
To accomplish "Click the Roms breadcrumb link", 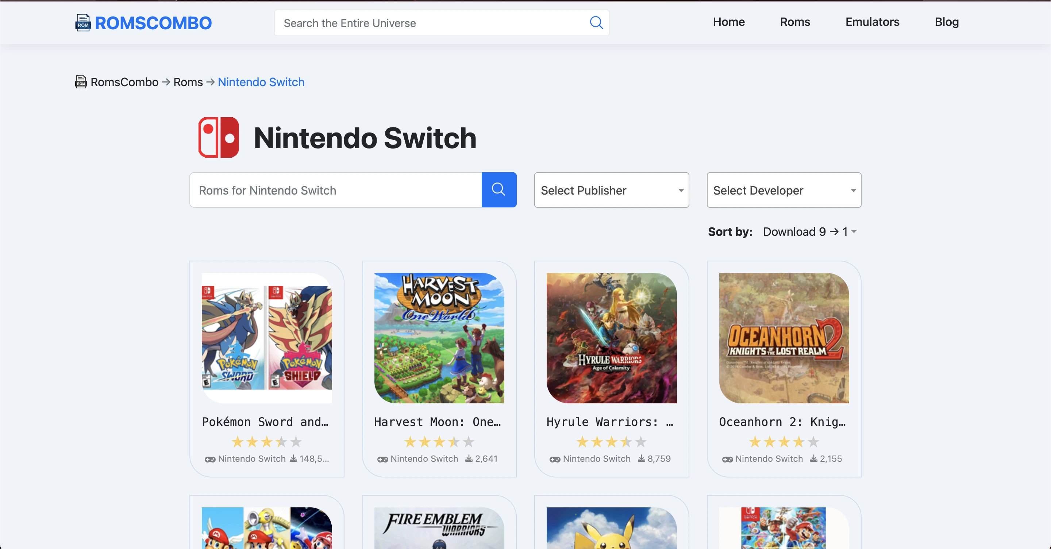I will pyautogui.click(x=188, y=82).
